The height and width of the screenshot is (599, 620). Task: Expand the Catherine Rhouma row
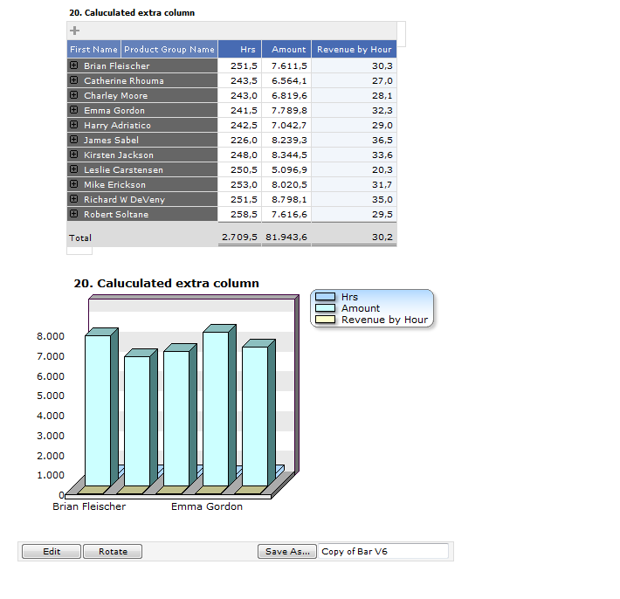[74, 81]
